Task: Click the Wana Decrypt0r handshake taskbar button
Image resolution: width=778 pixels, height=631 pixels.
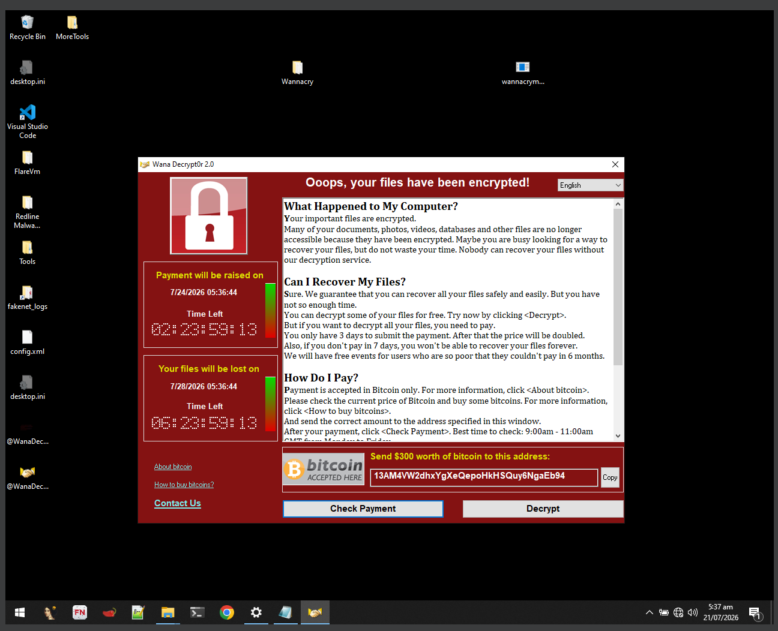Action: coord(315,612)
